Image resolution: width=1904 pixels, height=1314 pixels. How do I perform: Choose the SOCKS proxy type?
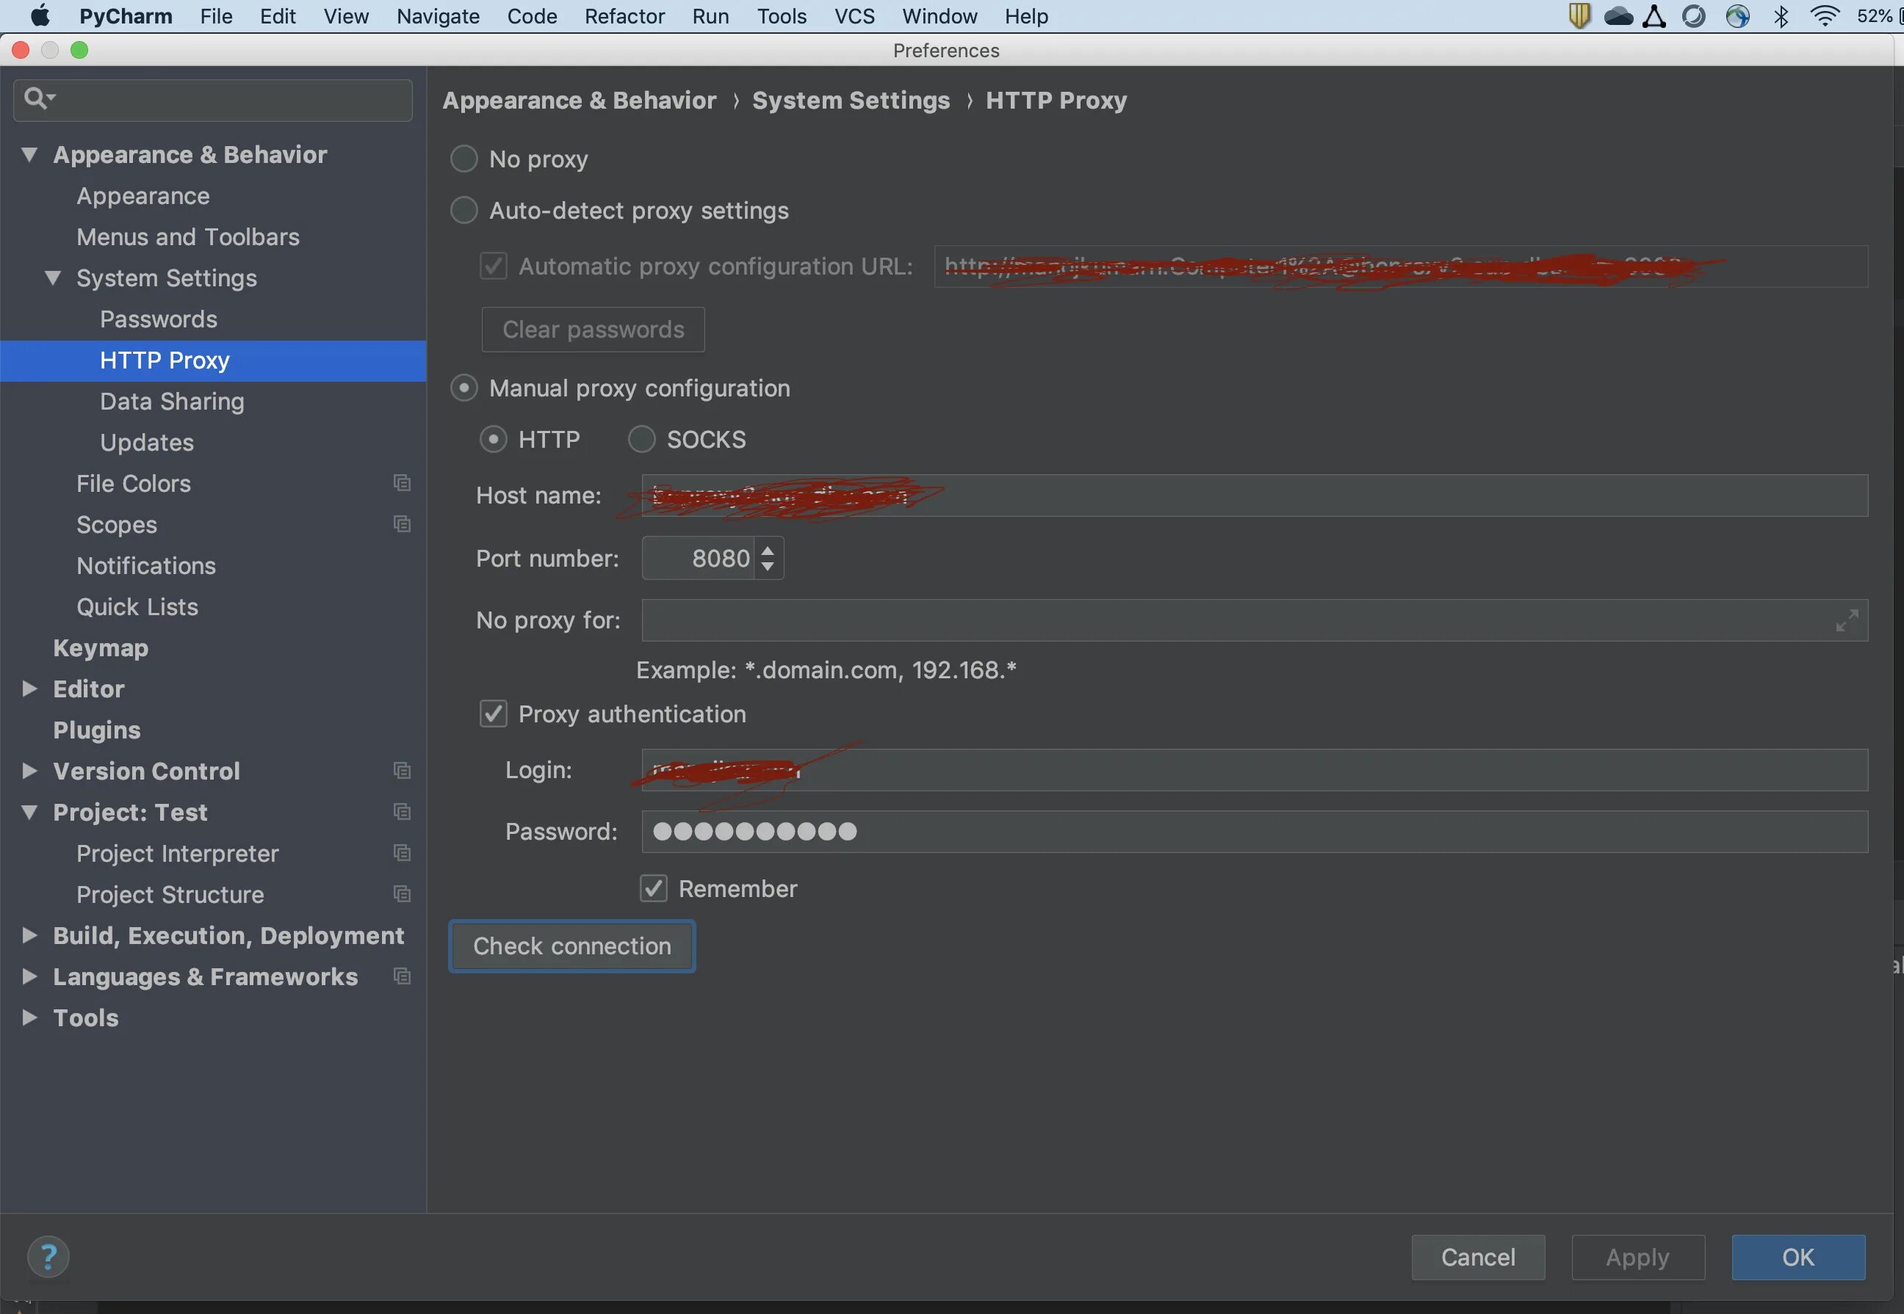[642, 439]
